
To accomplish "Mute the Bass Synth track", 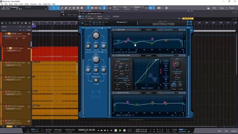I will (6, 63).
